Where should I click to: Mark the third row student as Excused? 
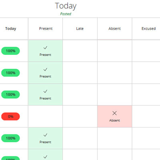click(146, 94)
